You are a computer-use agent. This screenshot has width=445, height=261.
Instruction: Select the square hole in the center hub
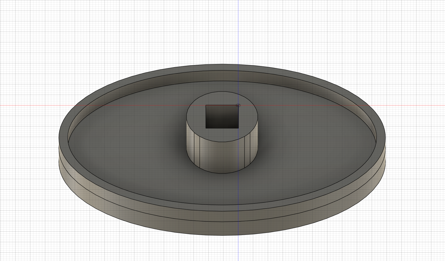tap(222, 117)
